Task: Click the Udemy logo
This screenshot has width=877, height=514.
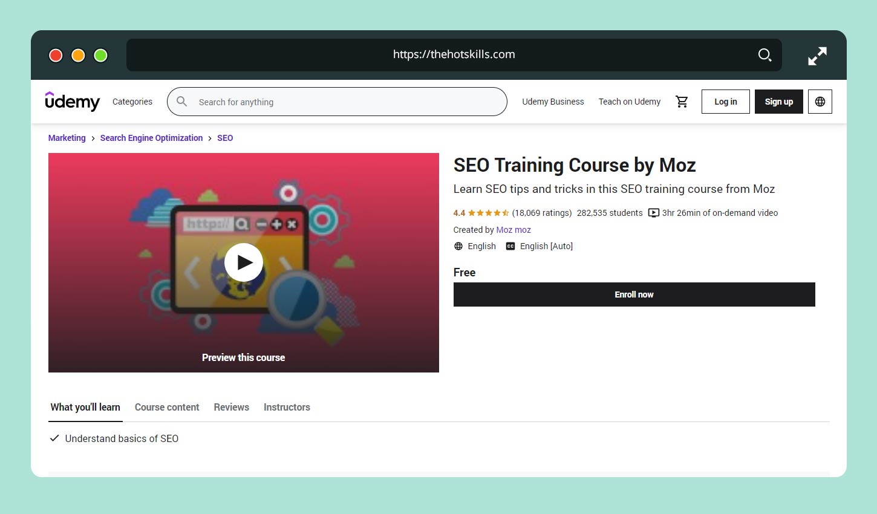Action: [x=72, y=102]
